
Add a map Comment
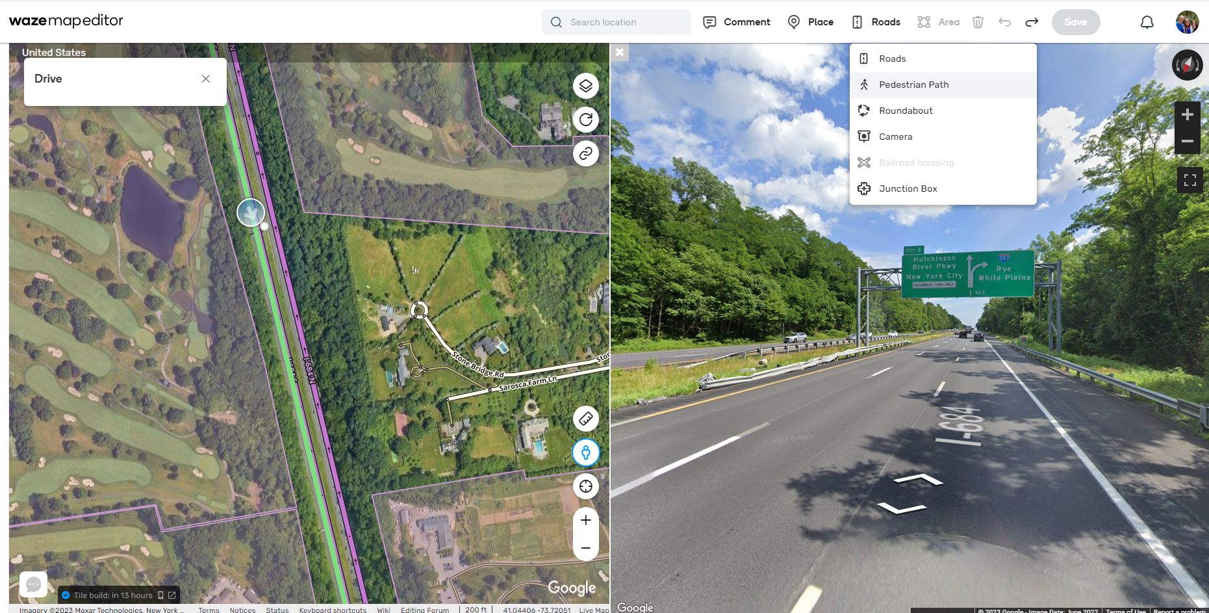737,22
